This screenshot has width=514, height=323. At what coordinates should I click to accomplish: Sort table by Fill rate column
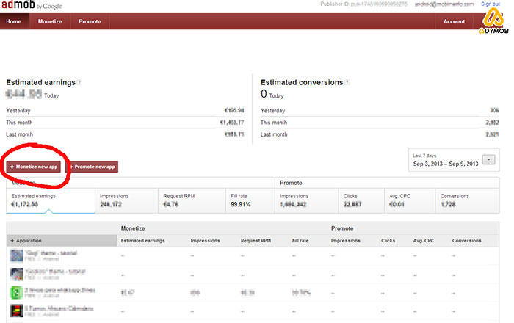coord(300,241)
